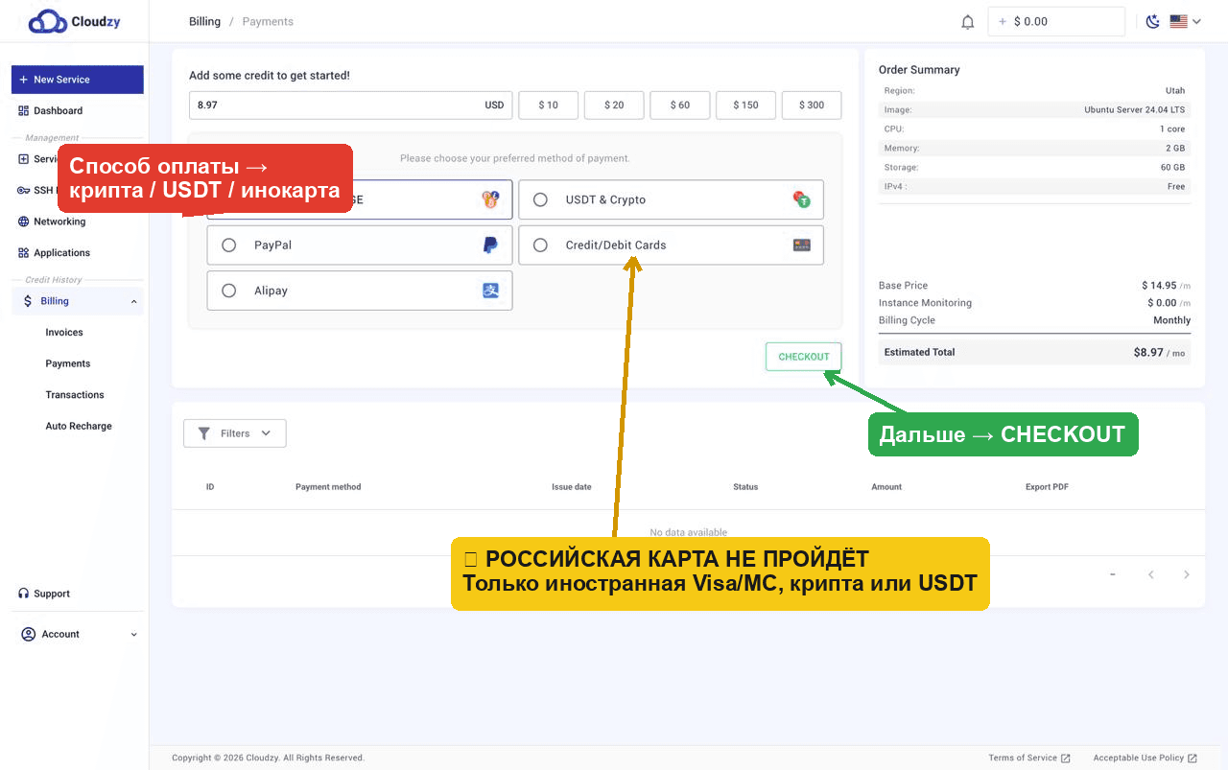1228x770 pixels.
Task: Select the Credit/Debit Cards radio button
Action: pyautogui.click(x=540, y=245)
